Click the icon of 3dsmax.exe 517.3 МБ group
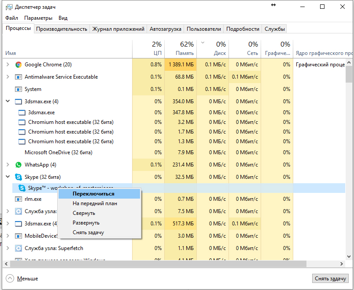The height and width of the screenshot is (290, 354). pos(18,224)
